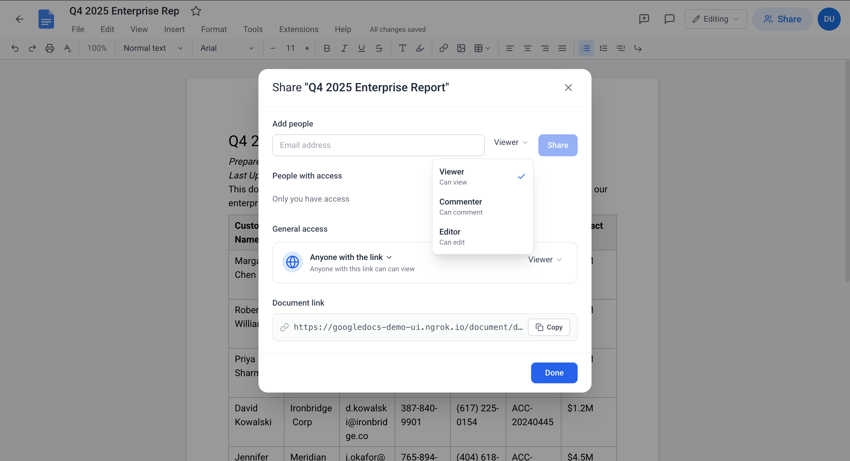This screenshot has height=461, width=850.
Task: Open the Insert menu
Action: [174, 29]
